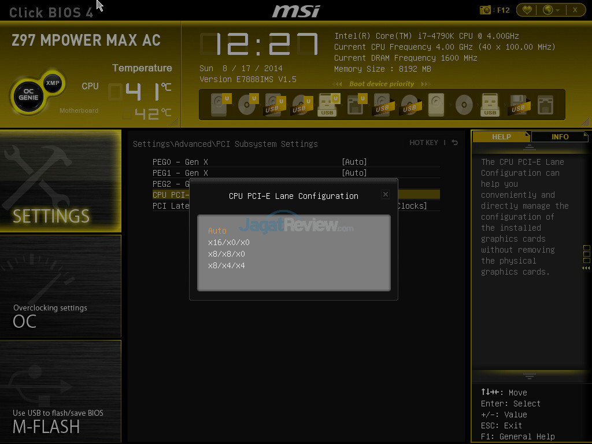592x444 pixels.
Task: Click the Memory Size : 8192 MB text
Action: click(383, 69)
